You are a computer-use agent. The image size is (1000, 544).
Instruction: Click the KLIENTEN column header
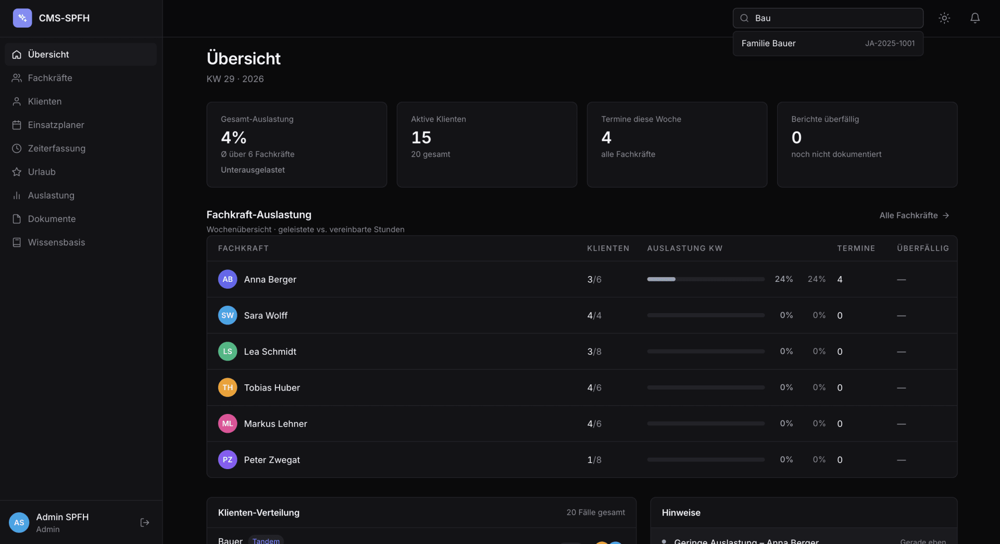[x=608, y=249]
